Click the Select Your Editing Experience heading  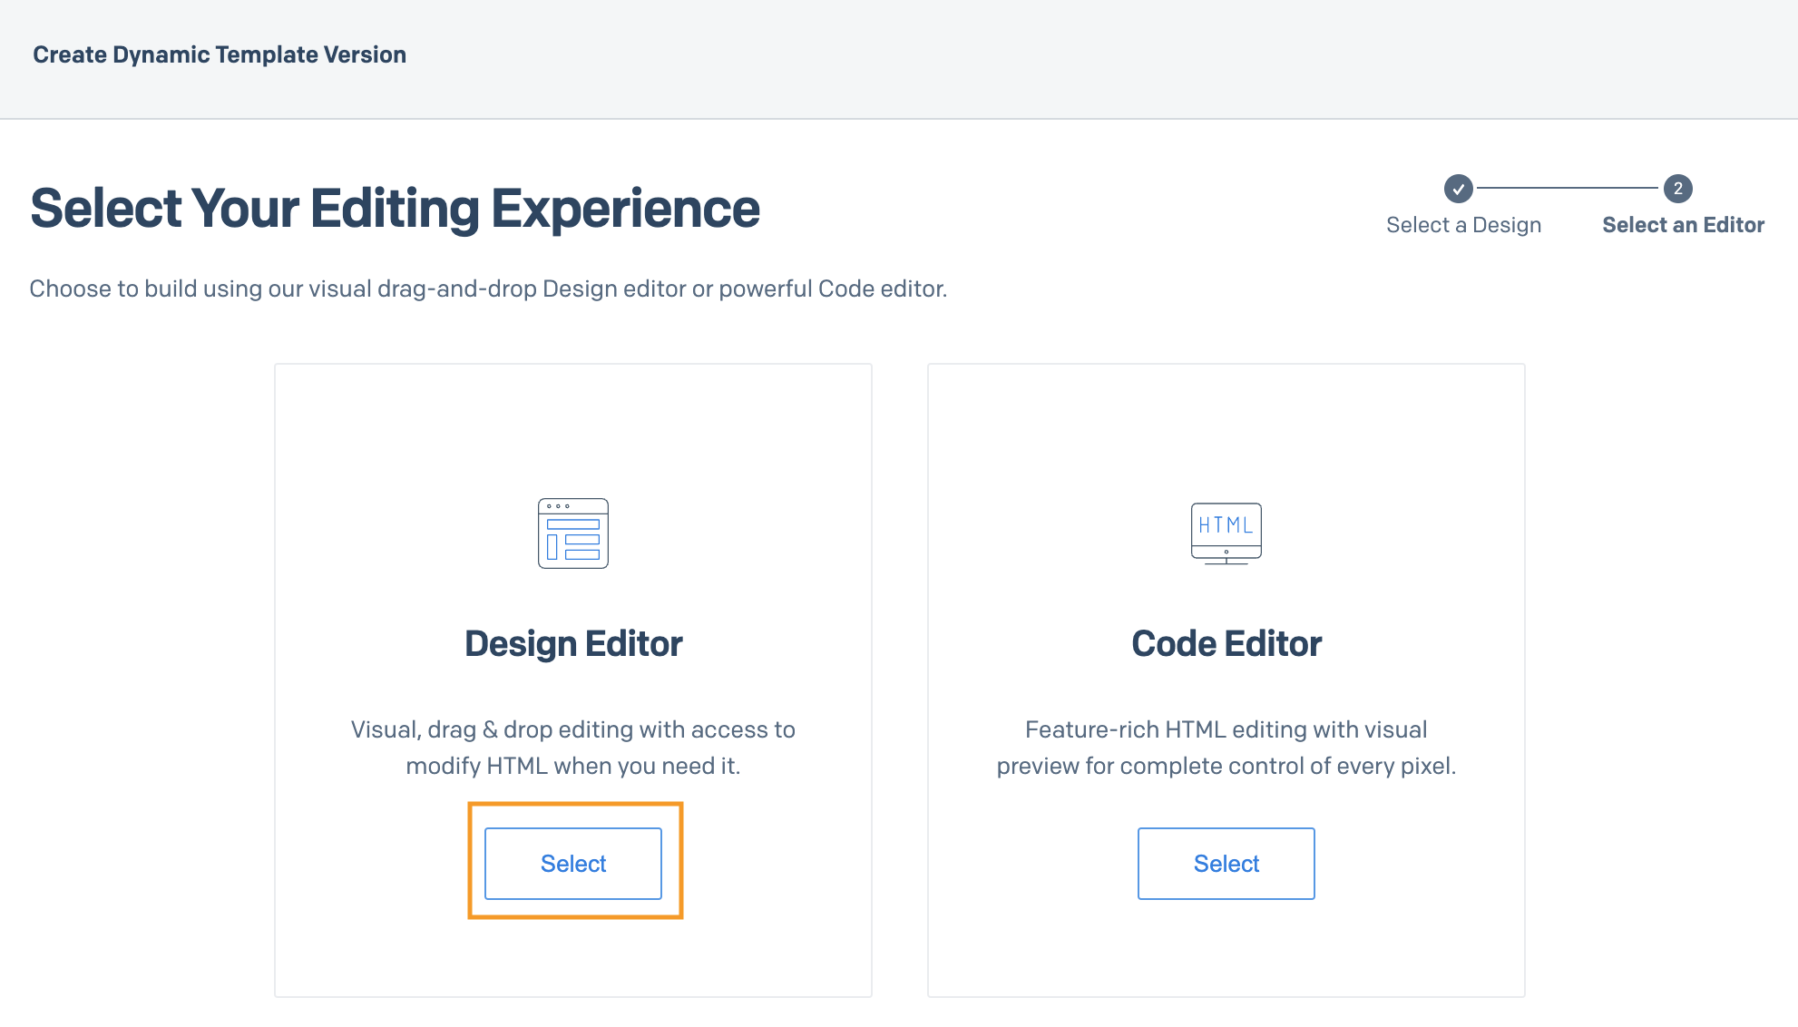pos(395,208)
